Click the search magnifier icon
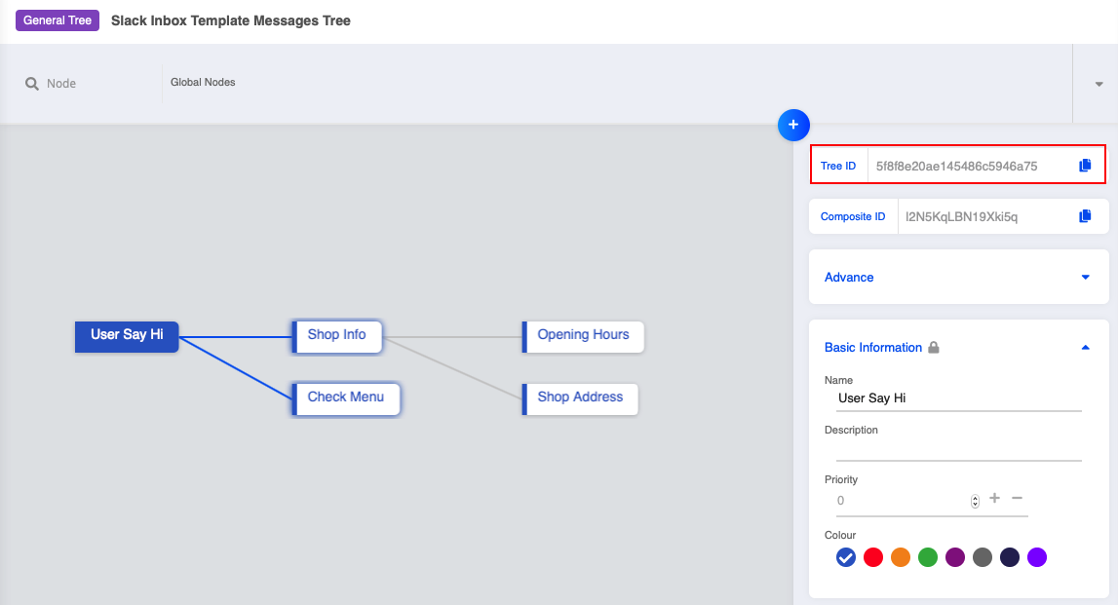 pyautogui.click(x=32, y=84)
